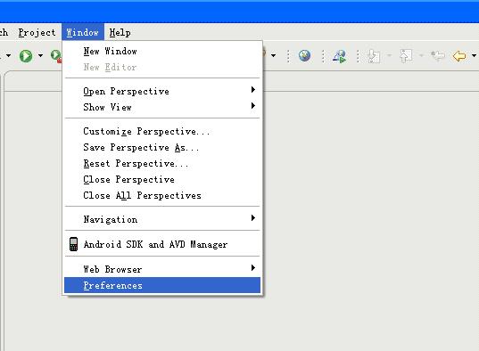The image size is (479, 351).
Task: Click the Run Last Tool icon
Action: tap(56, 56)
